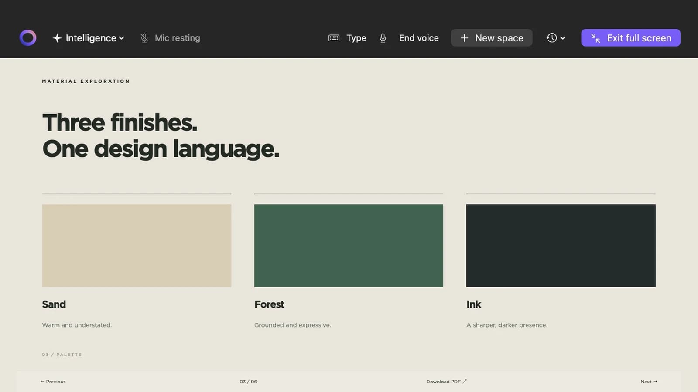Exit full screen mode
The image size is (698, 392).
pyautogui.click(x=630, y=38)
